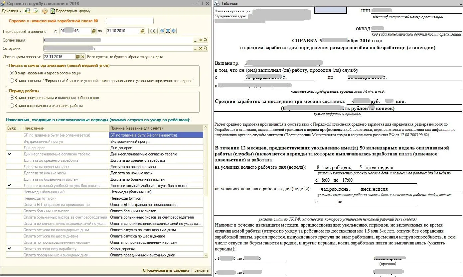Open calendar for the period start date
Viewport: 463px width, 277px height.
94,31
